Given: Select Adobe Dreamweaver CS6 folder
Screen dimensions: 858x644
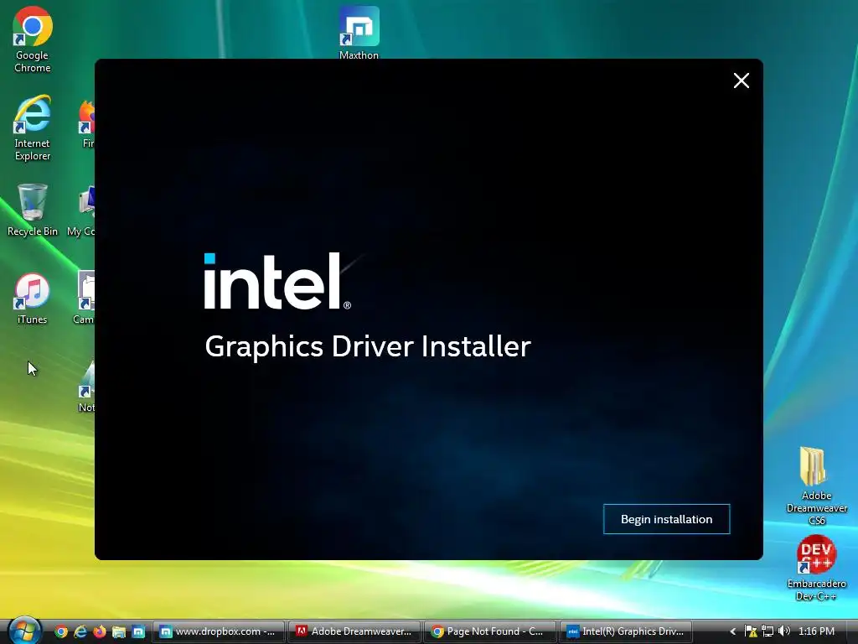Looking at the screenshot, I should tap(816, 486).
